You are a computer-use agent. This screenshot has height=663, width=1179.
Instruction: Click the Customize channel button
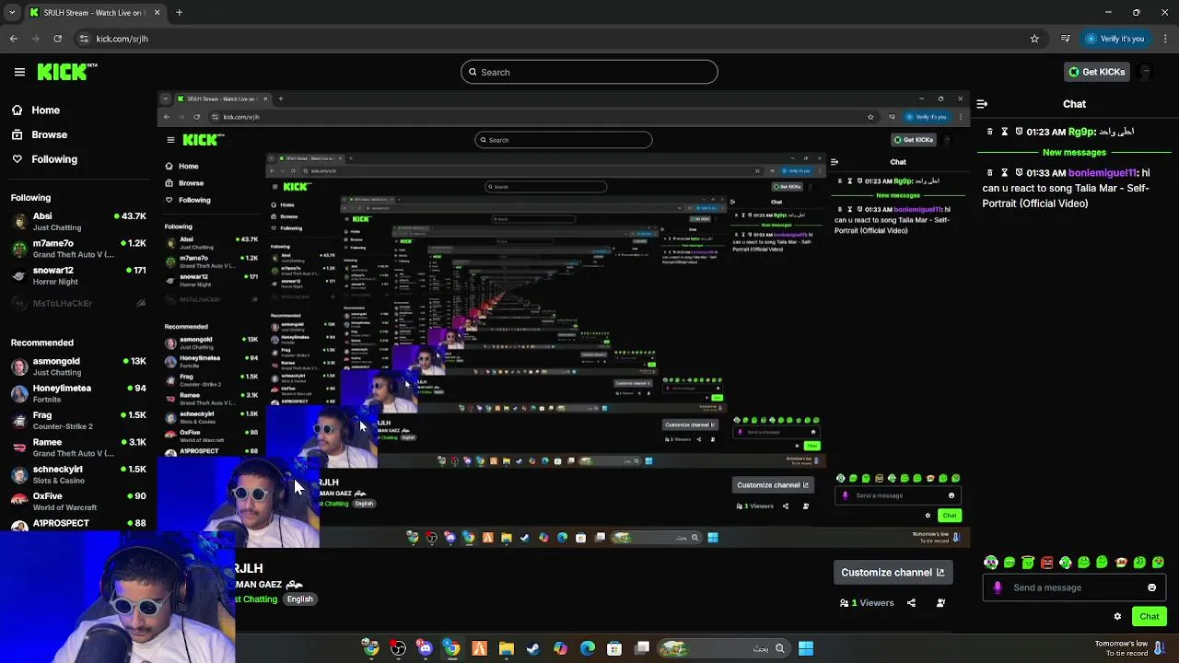pos(893,573)
